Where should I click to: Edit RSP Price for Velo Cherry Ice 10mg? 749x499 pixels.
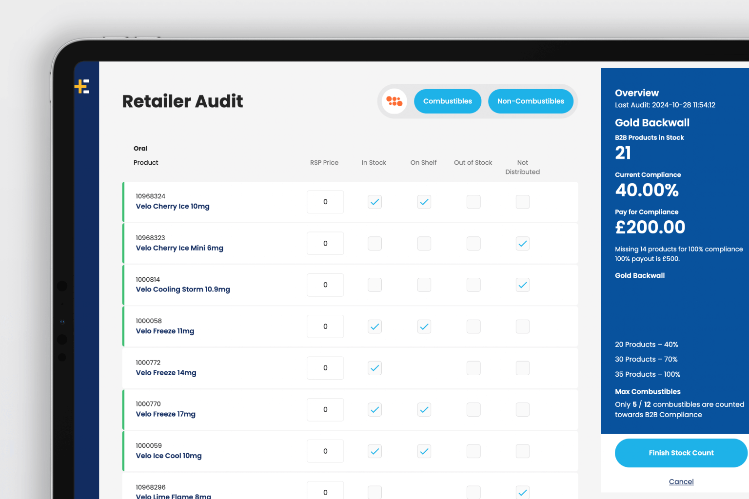325,202
